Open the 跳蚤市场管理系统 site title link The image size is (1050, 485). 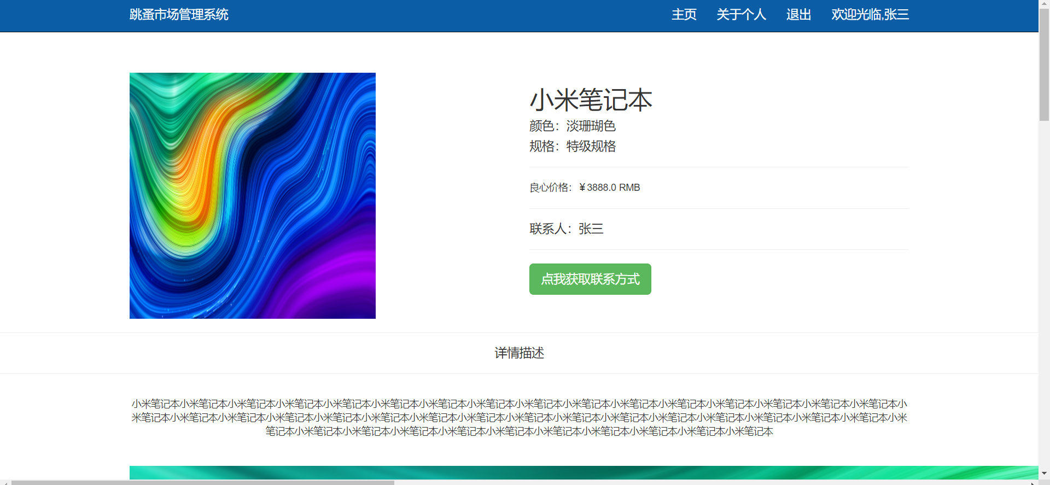(x=179, y=15)
